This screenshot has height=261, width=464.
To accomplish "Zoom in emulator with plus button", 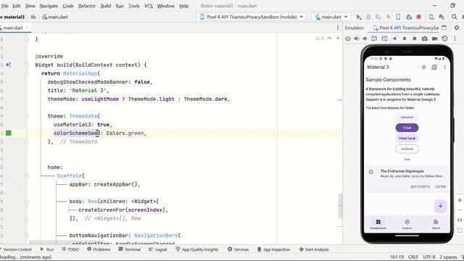I will click(x=460, y=200).
